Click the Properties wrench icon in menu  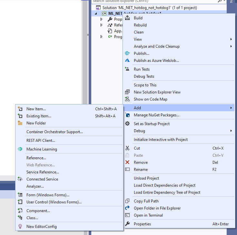coord(127,224)
